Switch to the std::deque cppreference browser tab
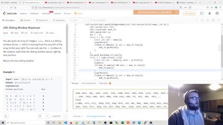223x125 pixels. point(186,2)
